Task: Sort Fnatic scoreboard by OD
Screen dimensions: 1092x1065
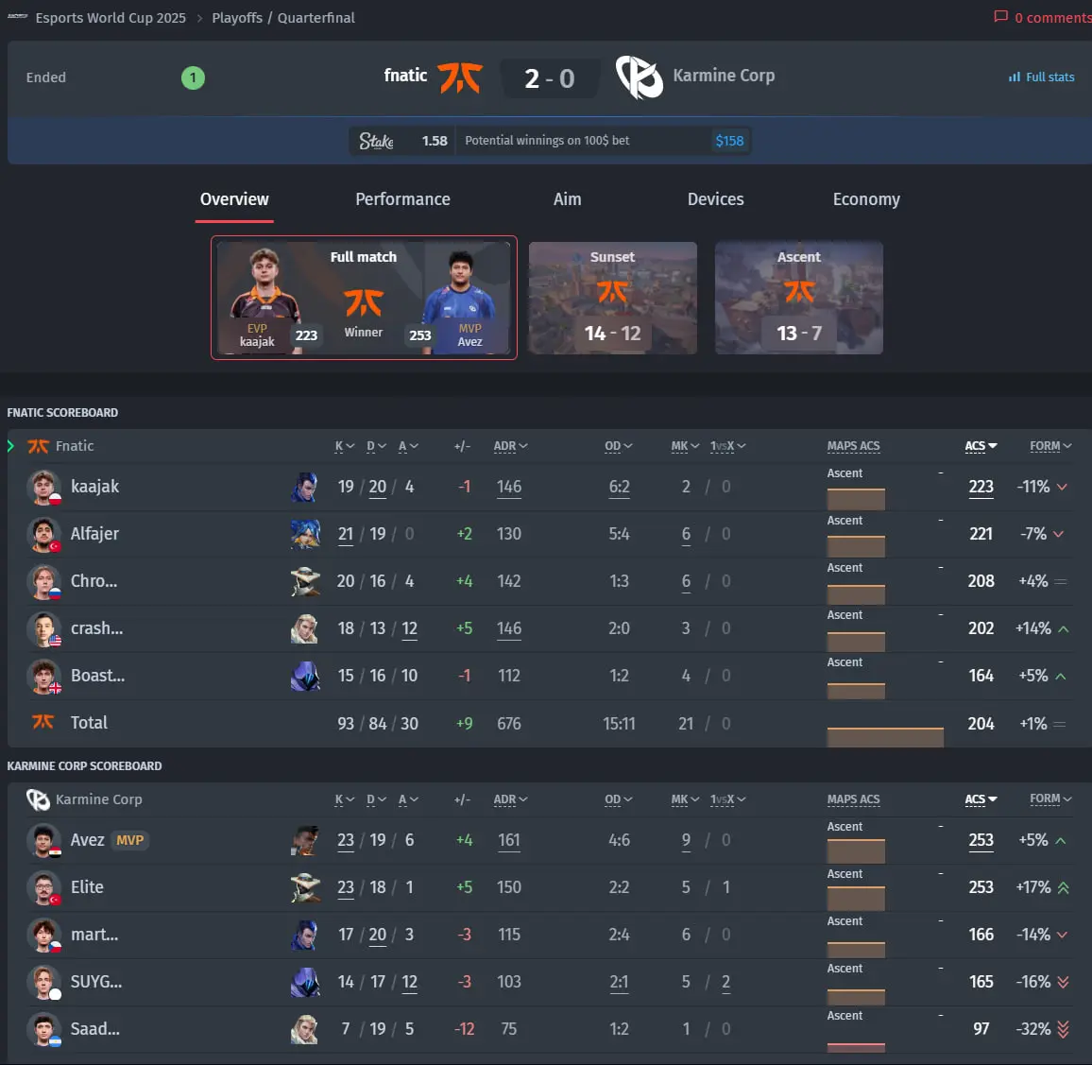Action: [618, 446]
